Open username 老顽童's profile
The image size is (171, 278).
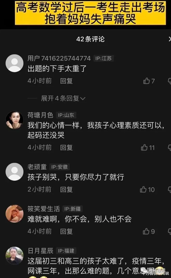pyautogui.click(x=37, y=167)
